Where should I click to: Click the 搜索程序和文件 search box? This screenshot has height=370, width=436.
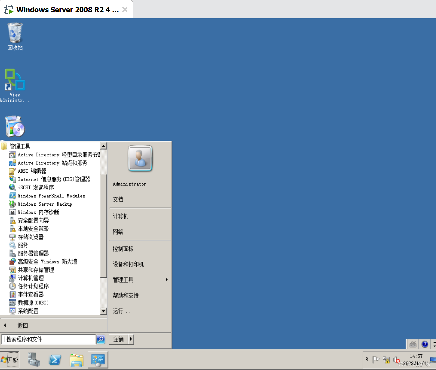(49, 339)
